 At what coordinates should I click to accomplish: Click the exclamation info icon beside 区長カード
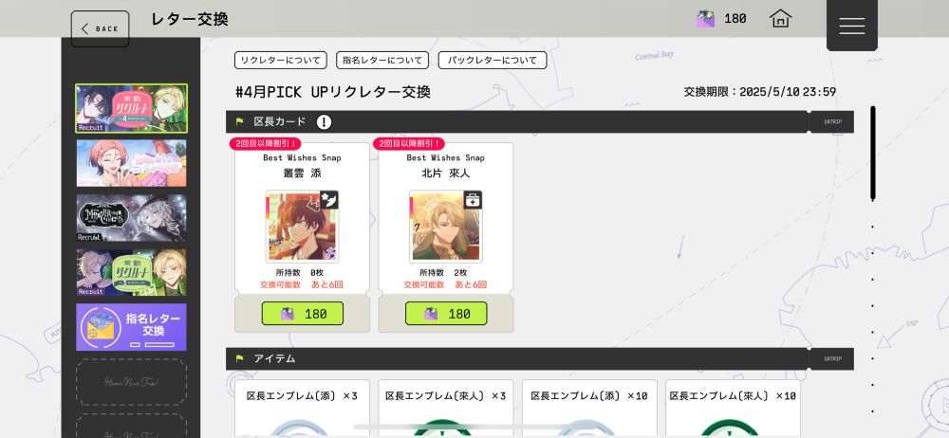(324, 121)
